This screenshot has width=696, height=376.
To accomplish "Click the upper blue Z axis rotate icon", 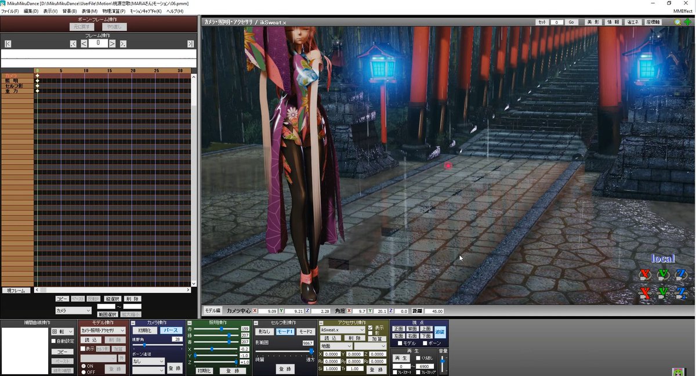I will 682,274.
